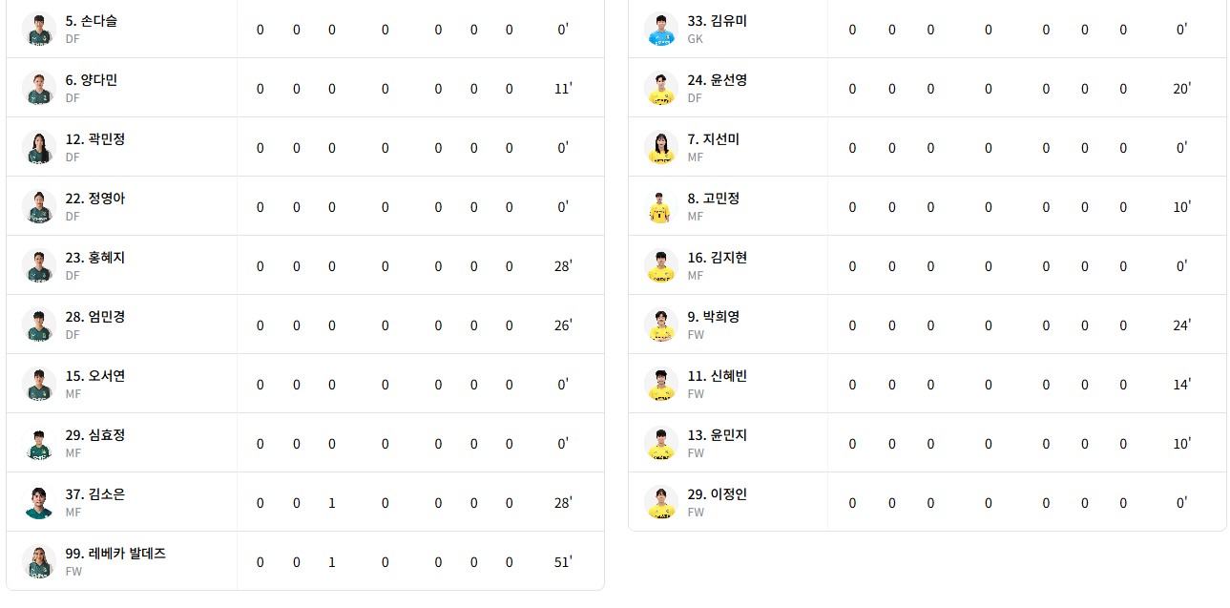The image size is (1230, 608).
Task: Open player name 24. 윤선영
Action: tap(718, 80)
